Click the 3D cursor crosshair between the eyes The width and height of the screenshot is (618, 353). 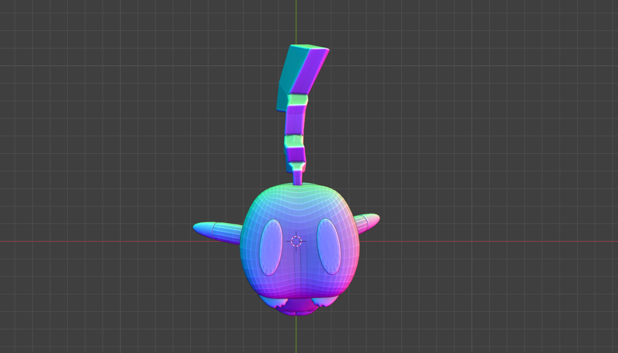pyautogui.click(x=296, y=241)
